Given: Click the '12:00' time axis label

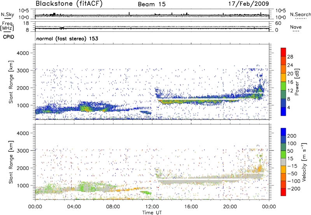Looking at the screenshot, I should coord(152,207).
